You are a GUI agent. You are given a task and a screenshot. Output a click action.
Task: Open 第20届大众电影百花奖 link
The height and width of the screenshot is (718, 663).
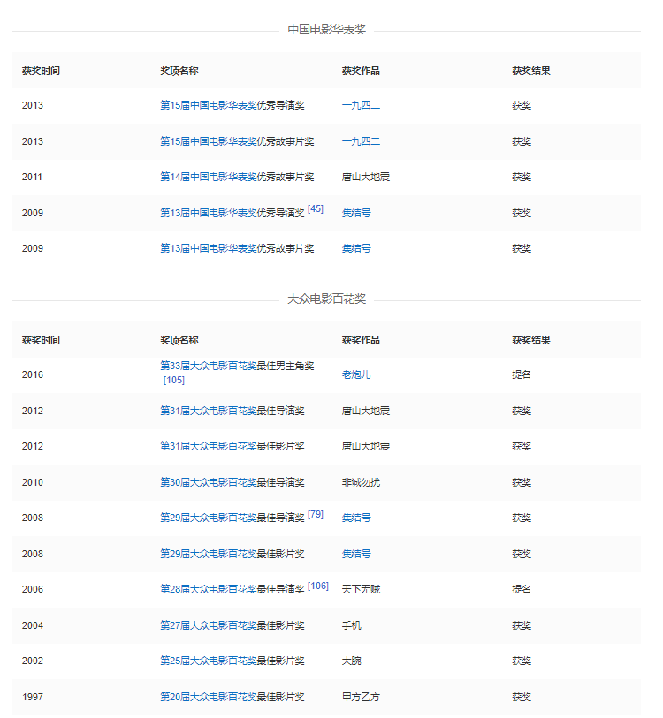pyautogui.click(x=208, y=697)
